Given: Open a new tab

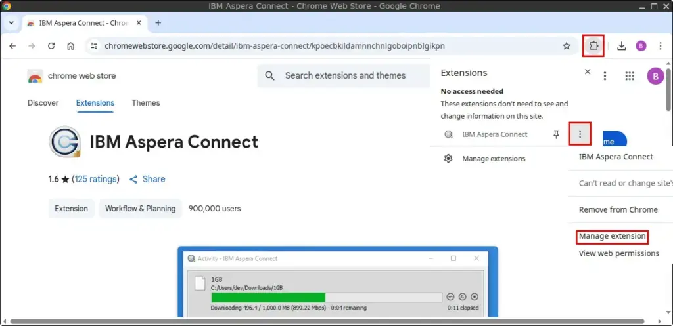Looking at the screenshot, I should click(x=158, y=23).
